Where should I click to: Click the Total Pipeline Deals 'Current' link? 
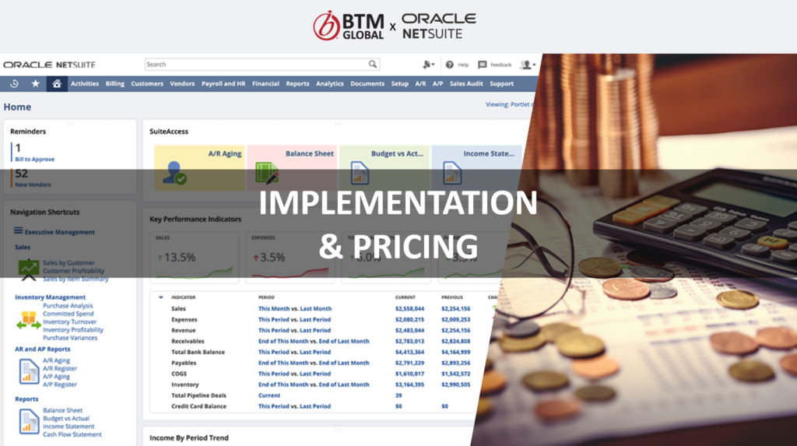(x=269, y=395)
